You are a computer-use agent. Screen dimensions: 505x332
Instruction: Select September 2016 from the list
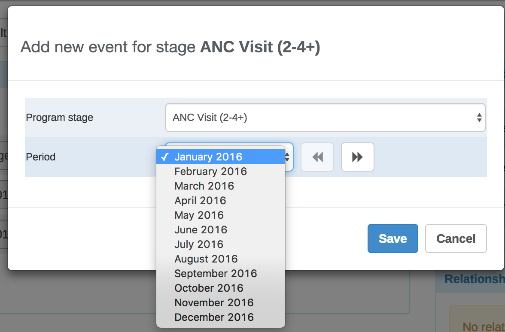[x=216, y=274]
